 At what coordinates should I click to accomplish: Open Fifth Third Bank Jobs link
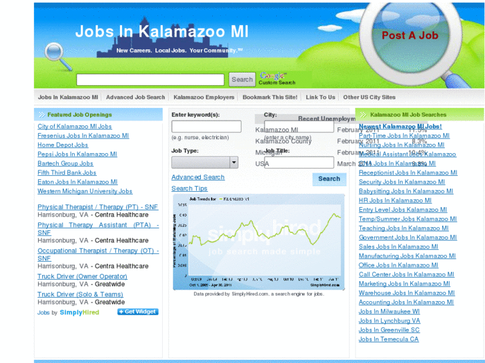click(x=67, y=173)
